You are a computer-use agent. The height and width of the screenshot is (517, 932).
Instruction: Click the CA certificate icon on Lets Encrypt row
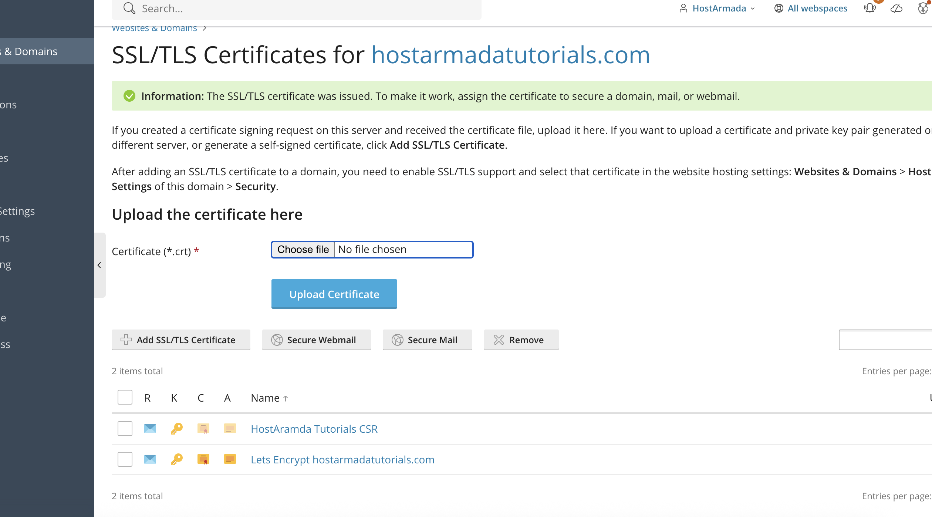pos(230,459)
